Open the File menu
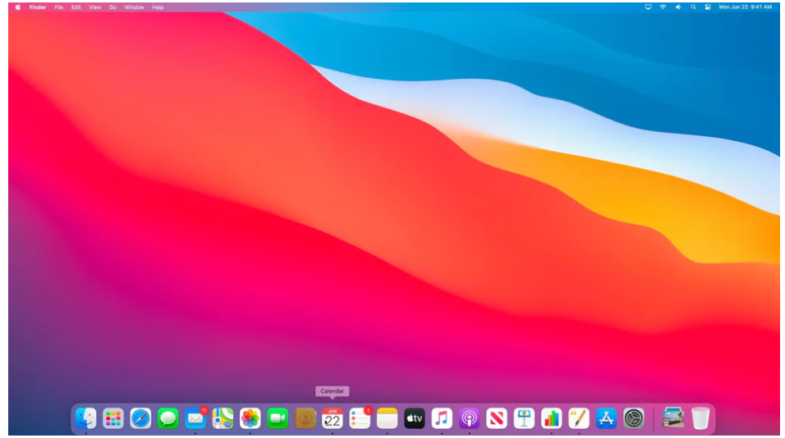785x438 pixels. 58,7
